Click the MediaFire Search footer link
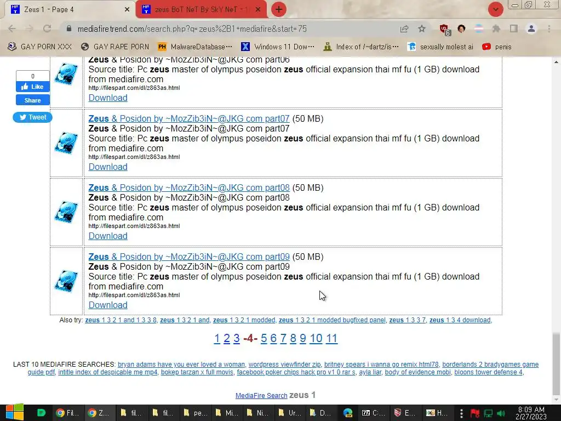 (261, 396)
